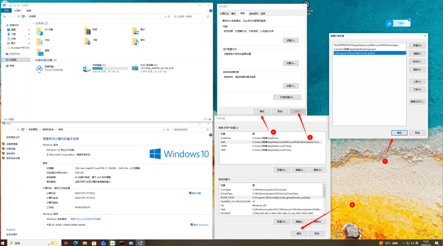This screenshot has width=443, height=246.
Task: Focus the 搜索控制面板 search field
Action: (x=189, y=129)
